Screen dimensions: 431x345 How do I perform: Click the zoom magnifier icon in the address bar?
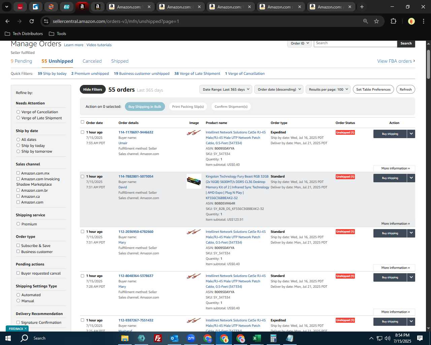pos(366,21)
